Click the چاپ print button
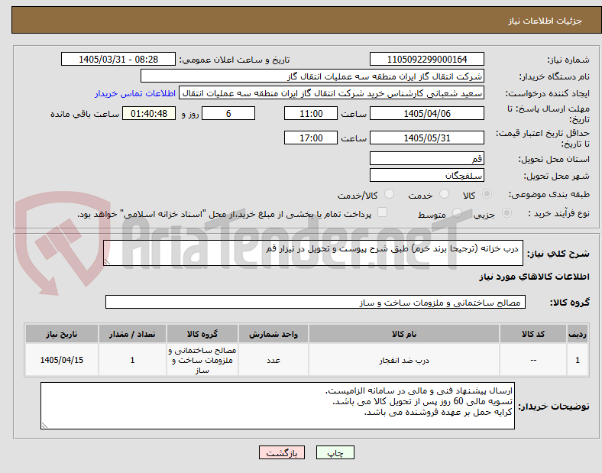The height and width of the screenshot is (473, 602). [335, 452]
